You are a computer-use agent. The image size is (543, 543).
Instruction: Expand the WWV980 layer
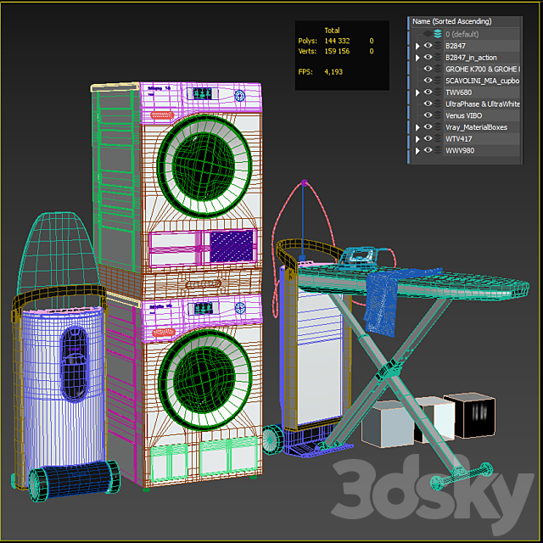[417, 151]
